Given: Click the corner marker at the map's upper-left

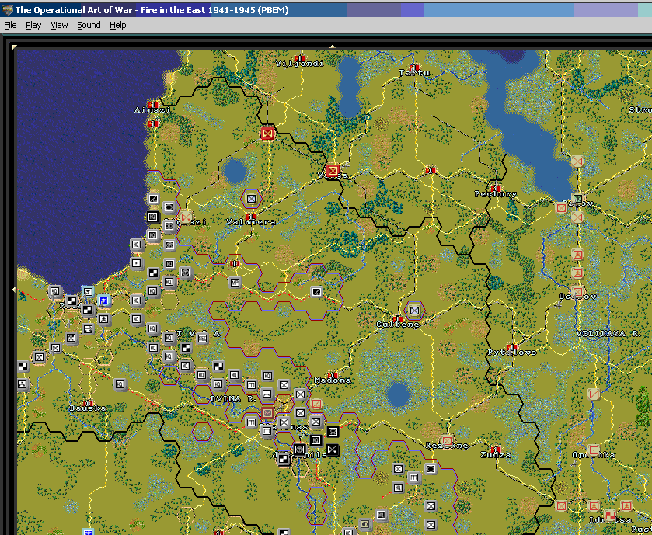Looking at the screenshot, I should (15, 47).
